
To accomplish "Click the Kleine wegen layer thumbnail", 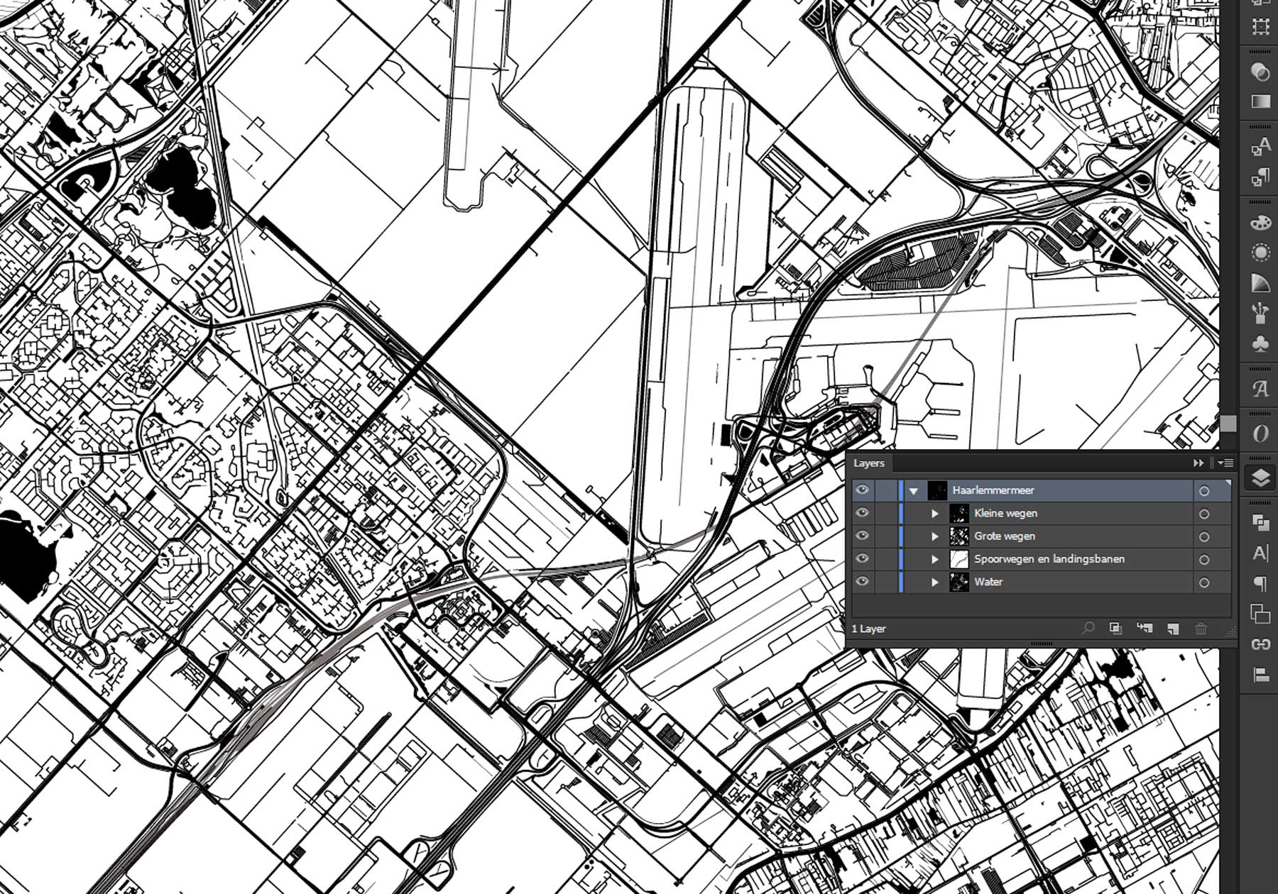I will coord(959,513).
